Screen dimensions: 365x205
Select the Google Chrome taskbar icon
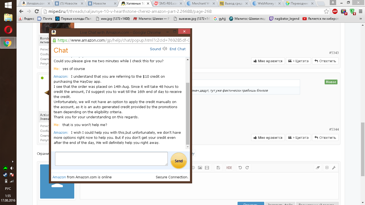tap(8, 43)
